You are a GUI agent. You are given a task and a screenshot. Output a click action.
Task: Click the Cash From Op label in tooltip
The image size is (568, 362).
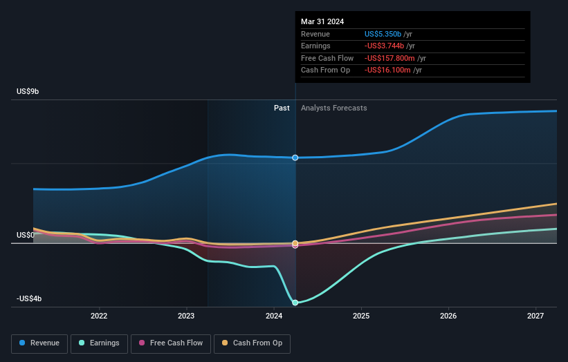pos(326,70)
